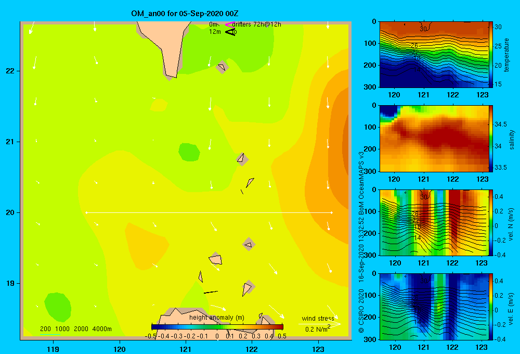
Task: Click the 'temperature' vertical axis label
Action: (x=506, y=55)
